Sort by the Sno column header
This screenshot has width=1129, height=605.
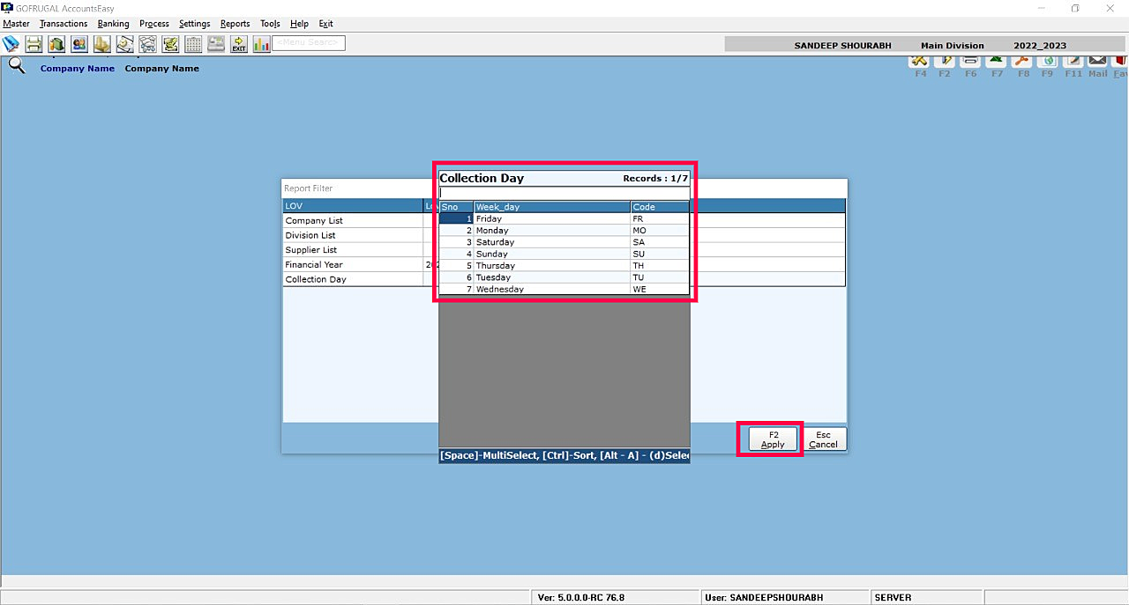click(x=456, y=207)
